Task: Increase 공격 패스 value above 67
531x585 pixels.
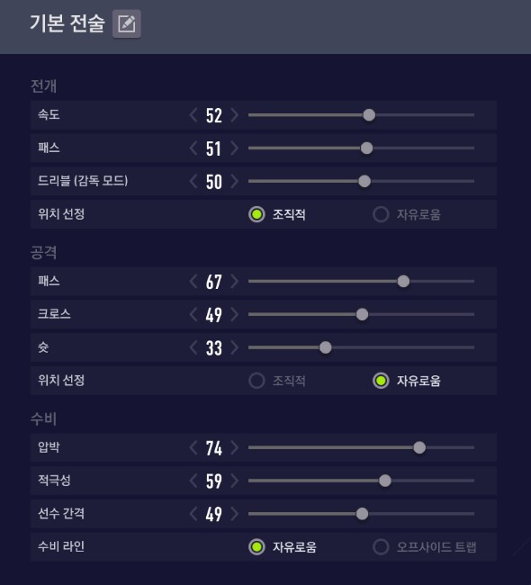Action: click(x=234, y=282)
